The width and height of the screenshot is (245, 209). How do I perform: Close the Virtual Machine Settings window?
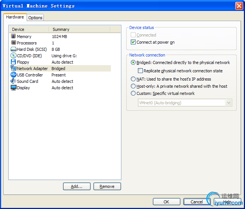[x=239, y=6]
